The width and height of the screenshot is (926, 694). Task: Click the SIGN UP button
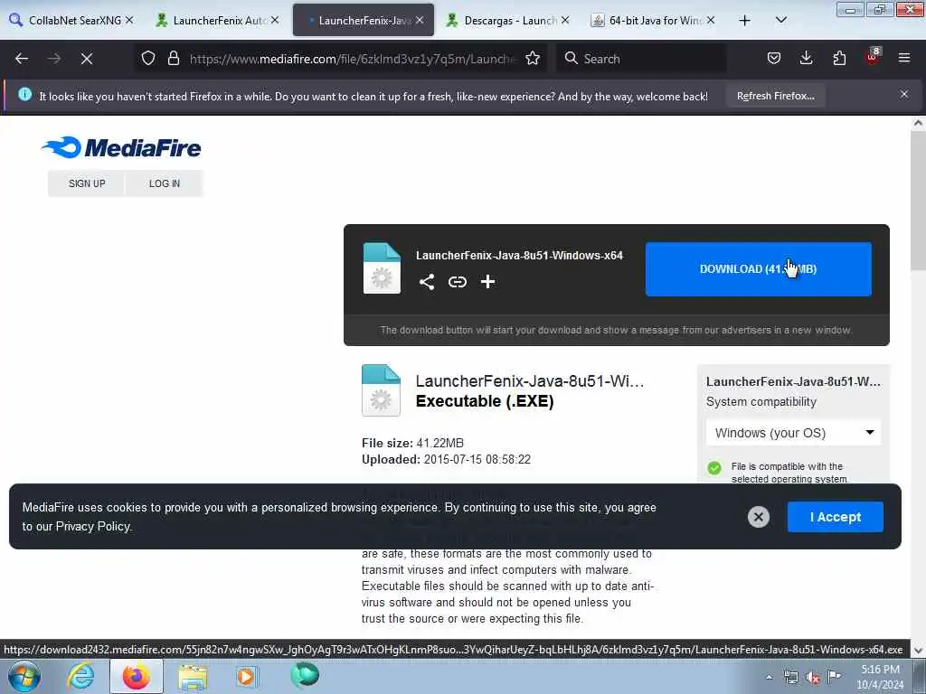87,183
